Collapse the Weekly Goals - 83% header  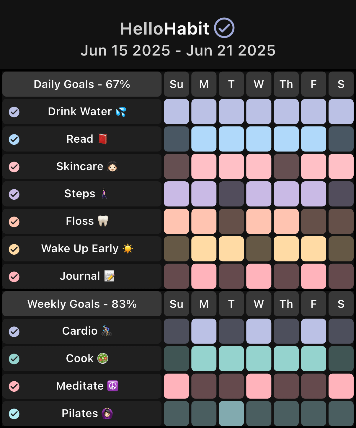click(82, 304)
